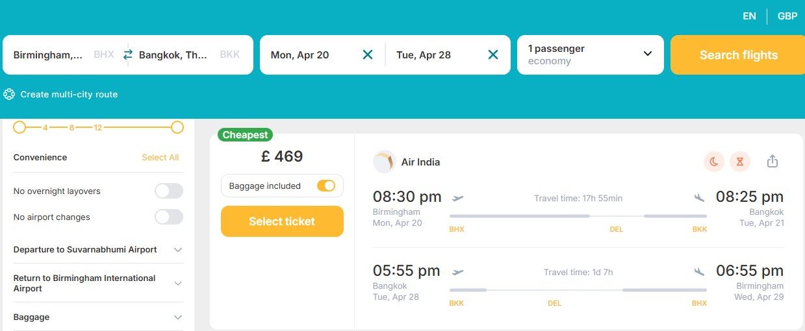
Task: Swap origin and destination airports icon
Action: (128, 55)
